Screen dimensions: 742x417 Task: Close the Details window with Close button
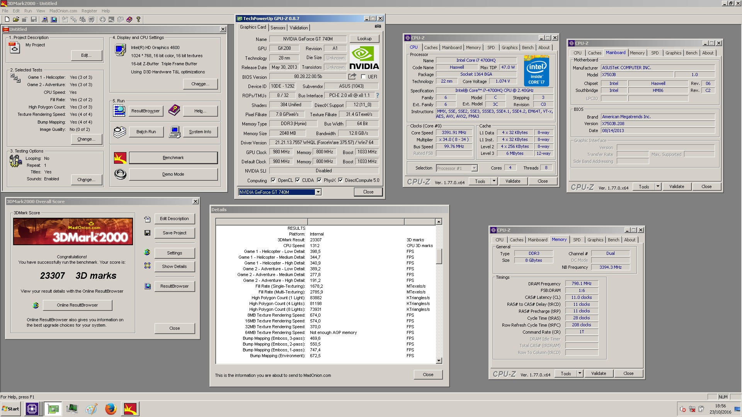428,375
